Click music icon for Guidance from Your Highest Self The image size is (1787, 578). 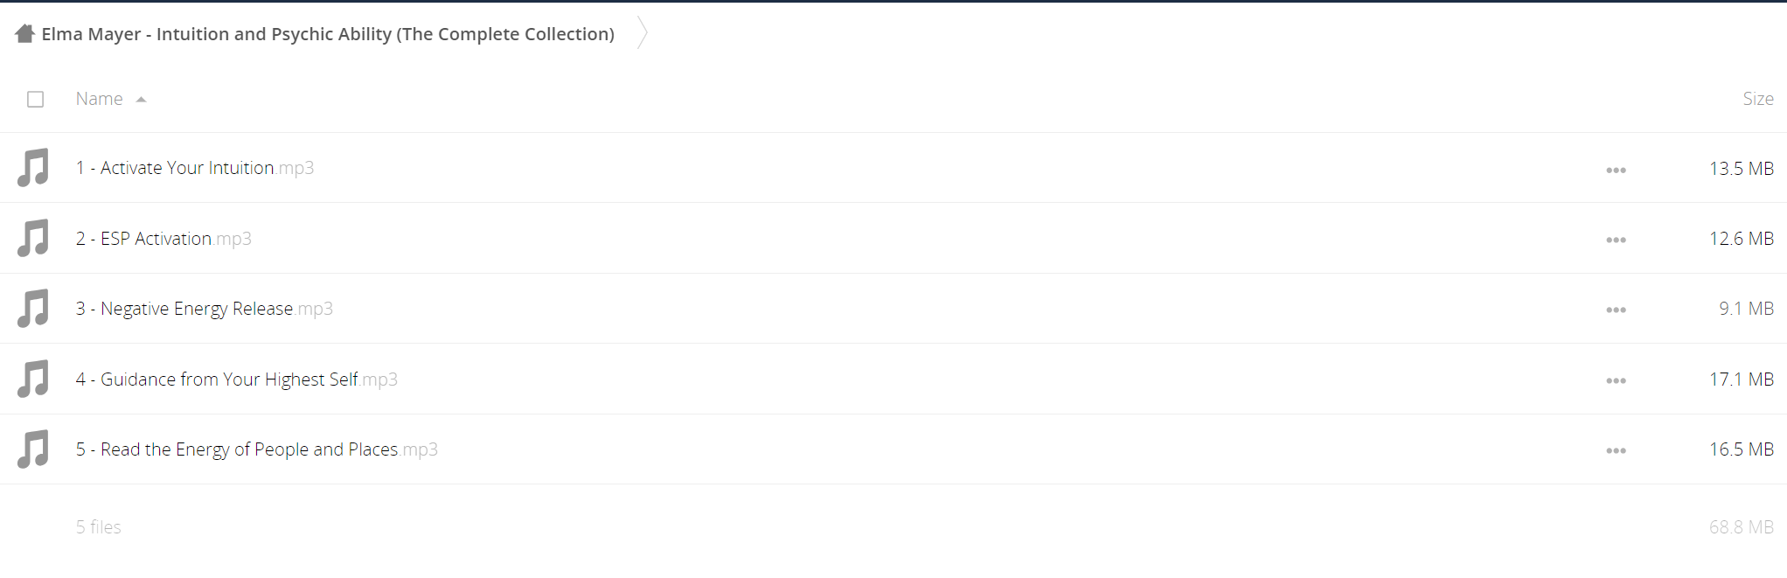coord(33,379)
